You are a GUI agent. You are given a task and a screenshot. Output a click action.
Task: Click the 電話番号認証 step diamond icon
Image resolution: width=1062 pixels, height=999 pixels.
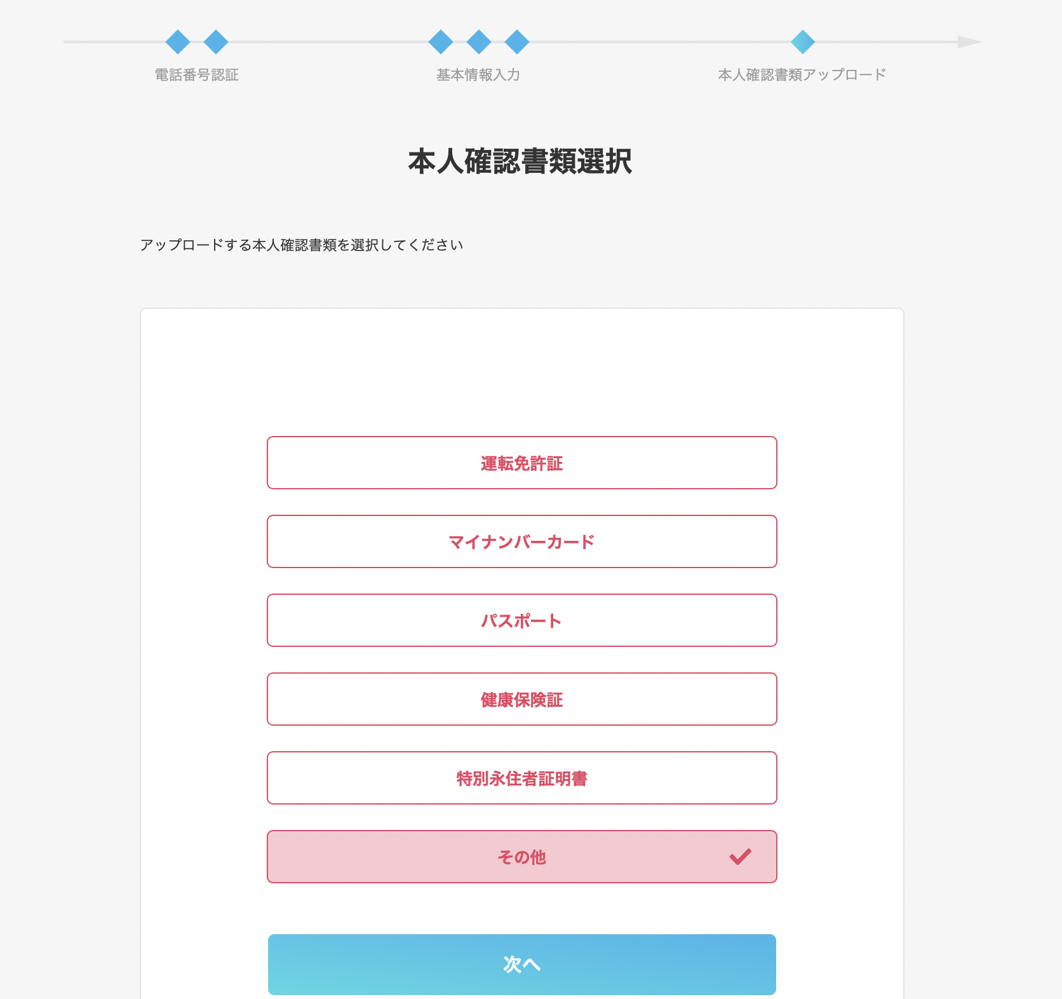178,41
